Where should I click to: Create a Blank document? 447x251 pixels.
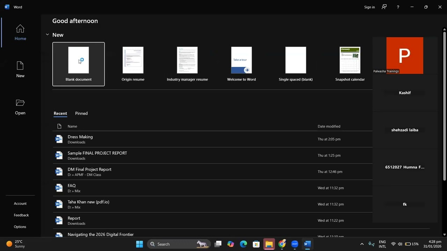[x=79, y=64]
